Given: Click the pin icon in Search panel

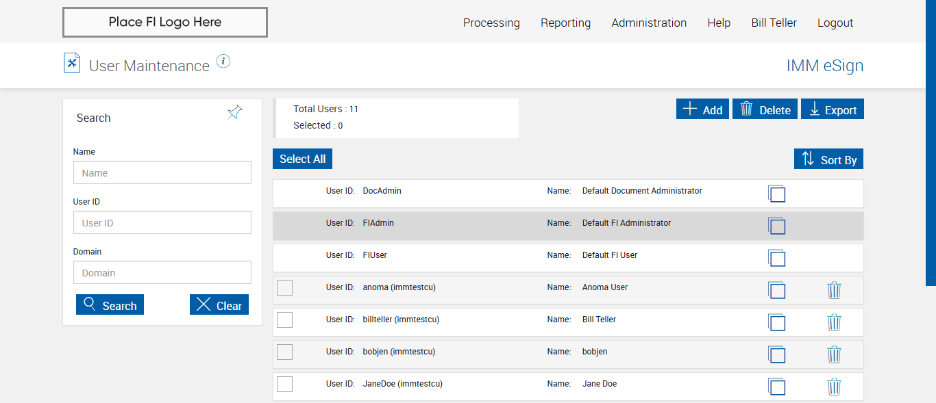Looking at the screenshot, I should tap(234, 113).
